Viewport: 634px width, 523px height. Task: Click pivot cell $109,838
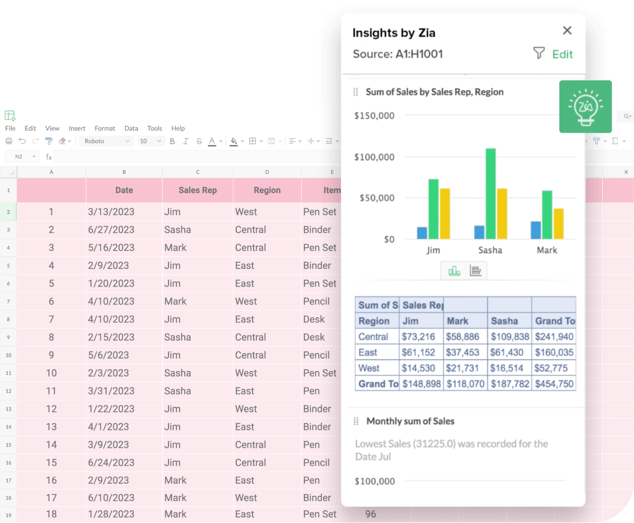pyautogui.click(x=510, y=337)
